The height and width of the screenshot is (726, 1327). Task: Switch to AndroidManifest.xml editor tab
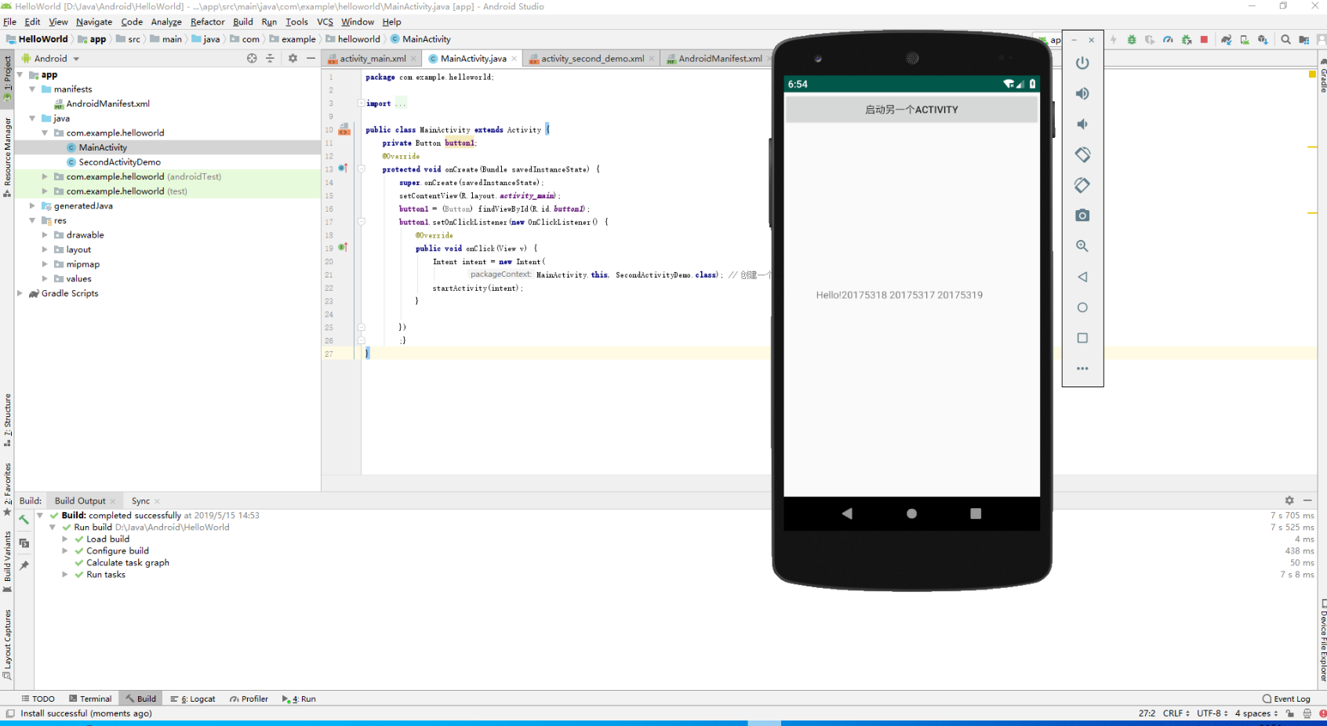click(x=720, y=59)
